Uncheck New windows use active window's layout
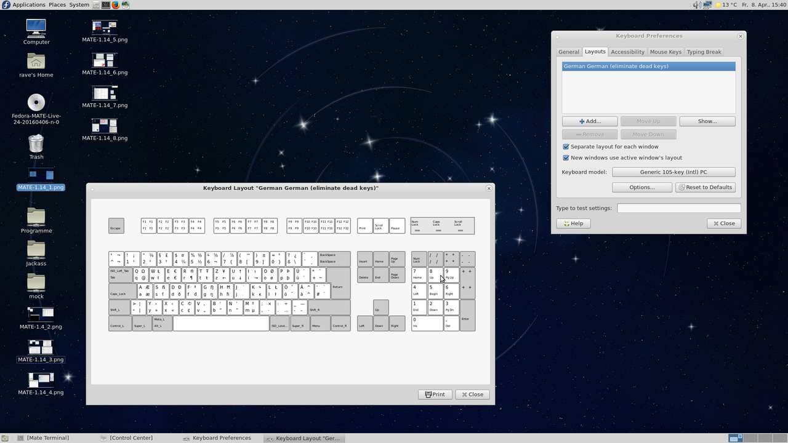The image size is (788, 443). (566, 158)
